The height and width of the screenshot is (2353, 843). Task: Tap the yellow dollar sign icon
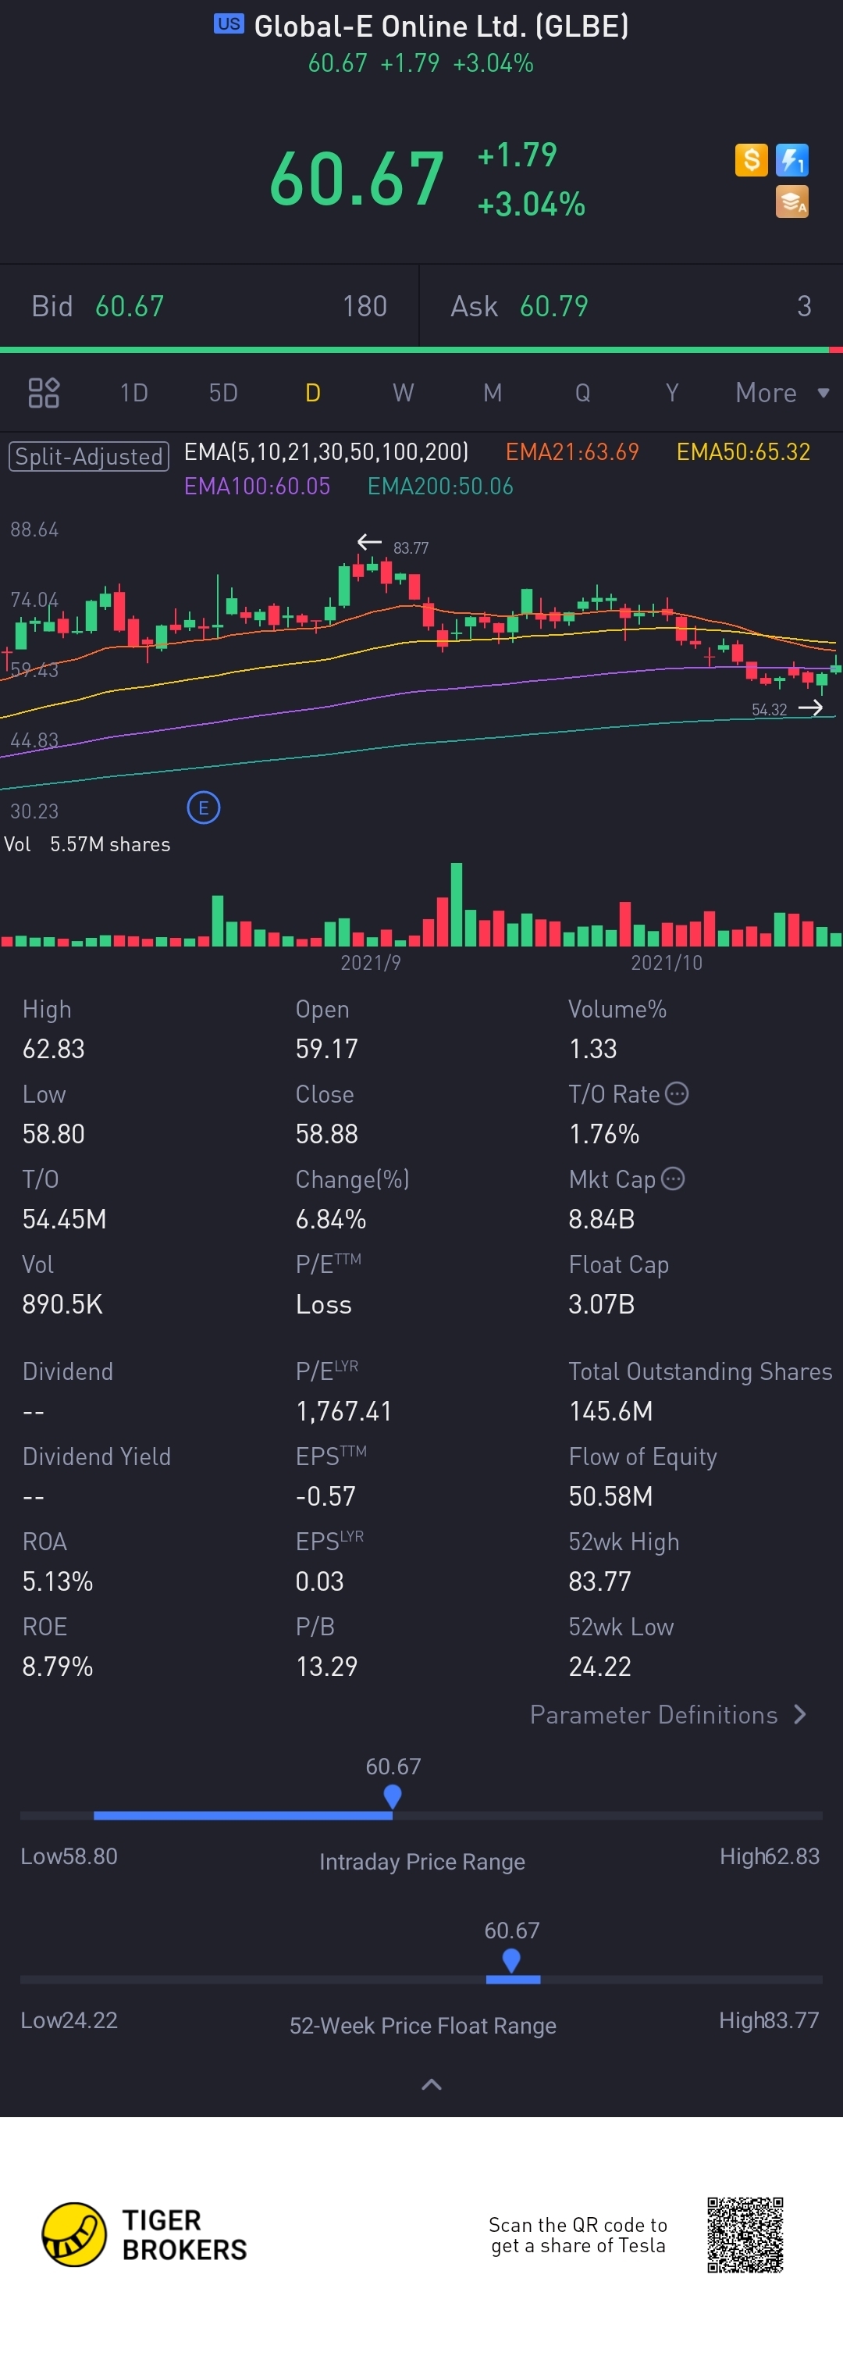(x=751, y=160)
